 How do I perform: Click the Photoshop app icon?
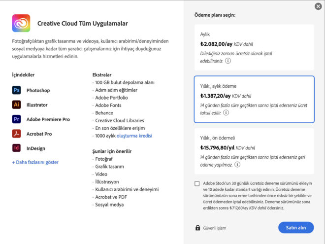click(17, 90)
